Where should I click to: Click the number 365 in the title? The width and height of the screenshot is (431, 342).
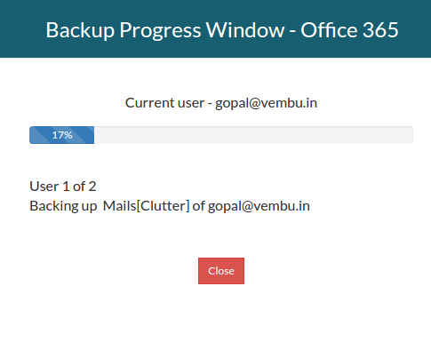tap(380, 30)
